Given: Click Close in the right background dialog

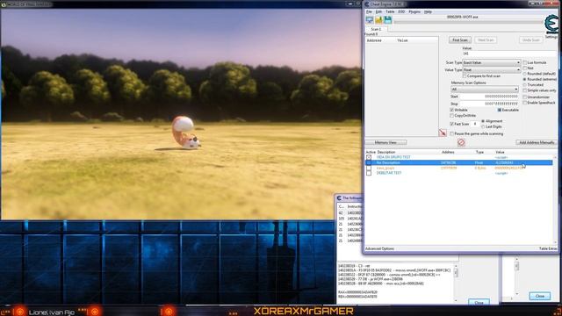Looking at the screenshot, I should pyautogui.click(x=540, y=296).
